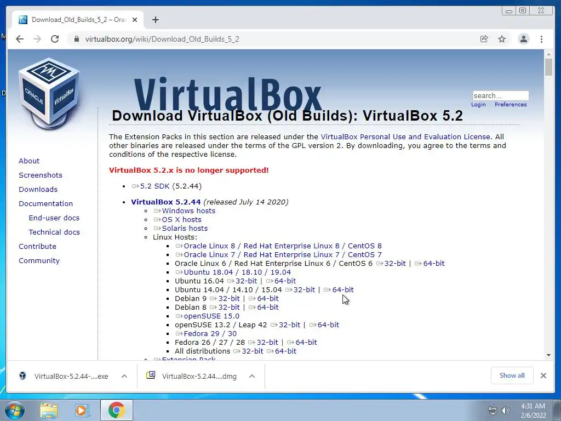Open the Chrome three-dot menu
Screen dimensions: 561x421
[541, 39]
